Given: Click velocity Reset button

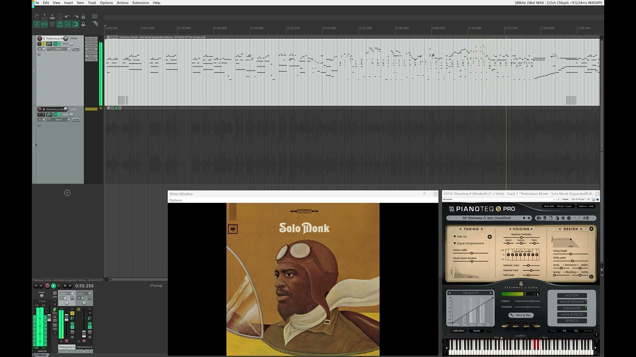Looking at the screenshot, I should coord(477,331).
